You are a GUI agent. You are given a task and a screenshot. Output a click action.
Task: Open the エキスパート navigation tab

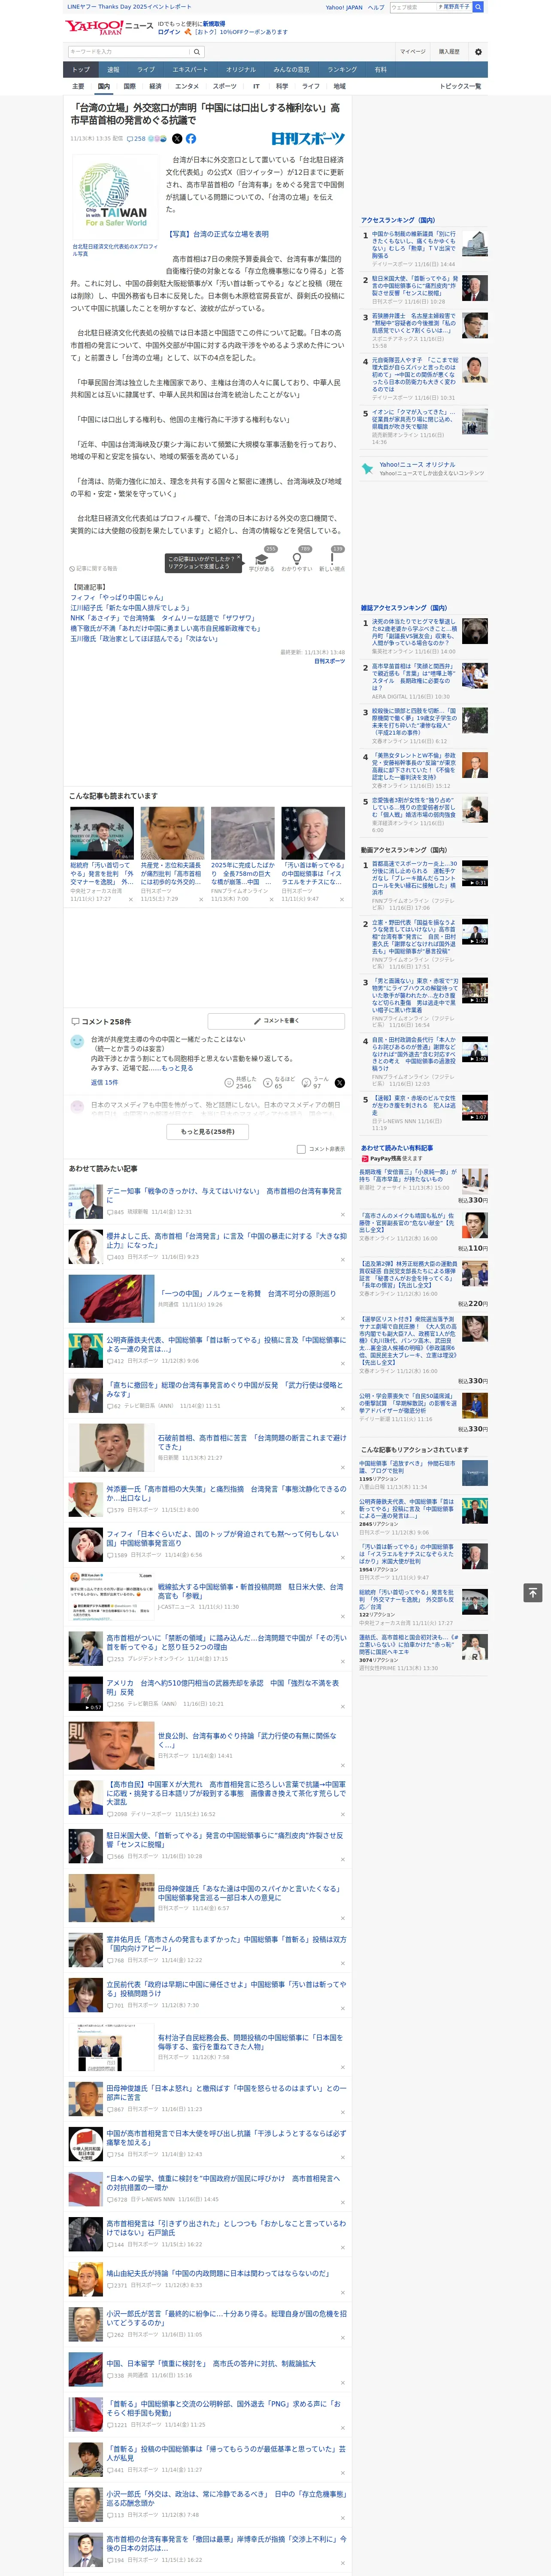[190, 69]
